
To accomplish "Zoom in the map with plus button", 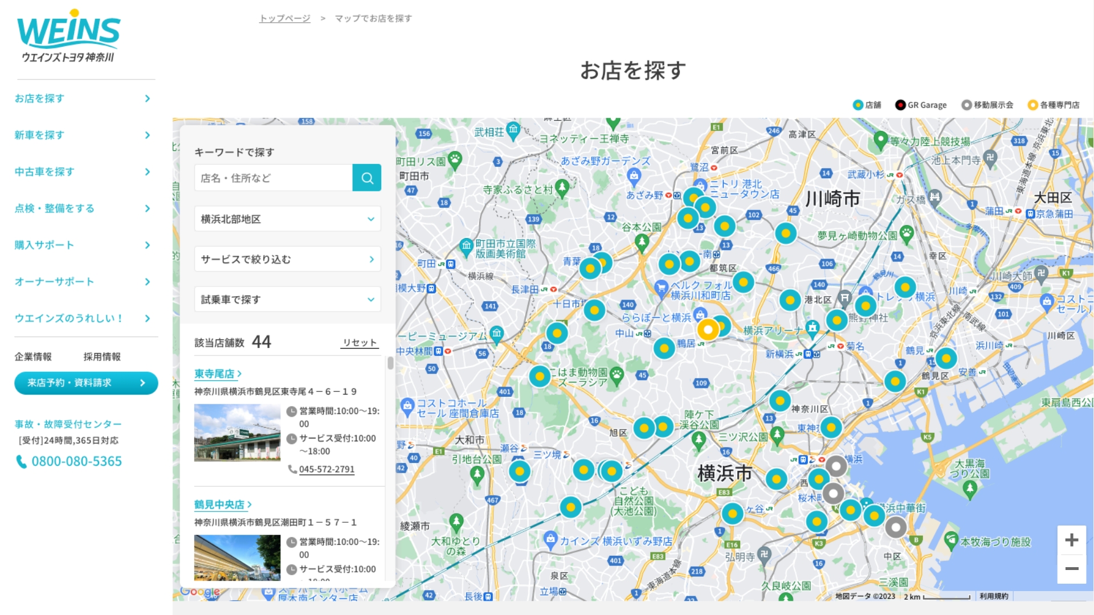I will [1071, 540].
